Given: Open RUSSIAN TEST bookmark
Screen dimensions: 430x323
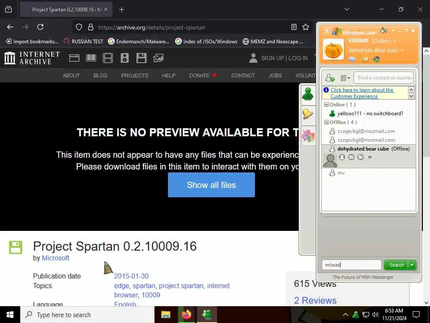Looking at the screenshot, I should (x=83, y=42).
